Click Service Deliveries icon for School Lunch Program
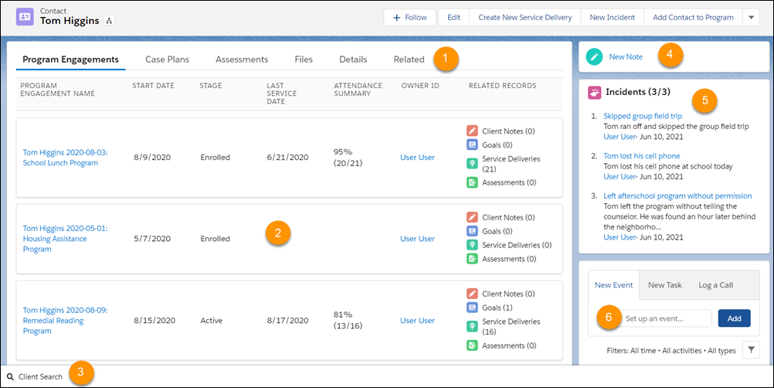Screen dimensions: 774x388 (x=472, y=163)
